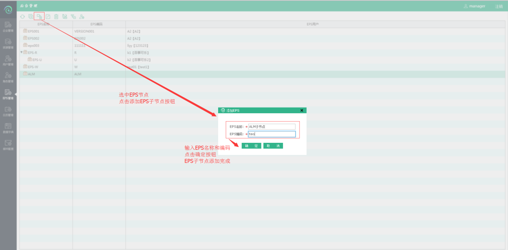The width and height of the screenshot is (508, 250).
Task: Select the EPS001 row in tree
Action: [x=33, y=31]
